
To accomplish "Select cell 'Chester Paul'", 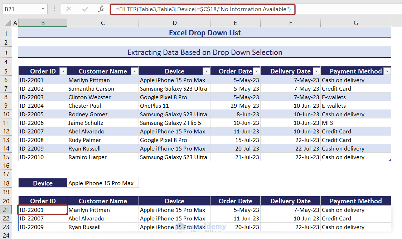I will 103,106.
